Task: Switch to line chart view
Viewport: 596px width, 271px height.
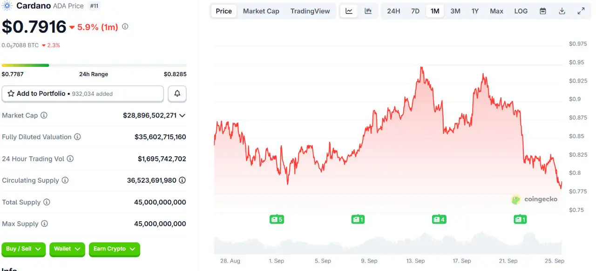Action: (x=349, y=11)
